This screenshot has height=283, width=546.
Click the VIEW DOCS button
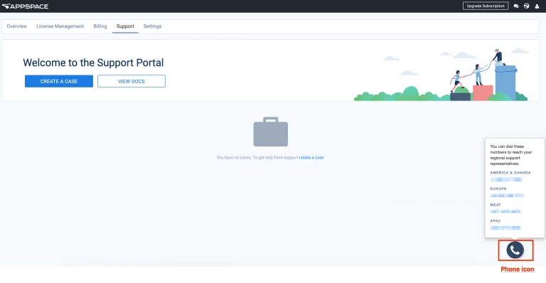(x=132, y=81)
